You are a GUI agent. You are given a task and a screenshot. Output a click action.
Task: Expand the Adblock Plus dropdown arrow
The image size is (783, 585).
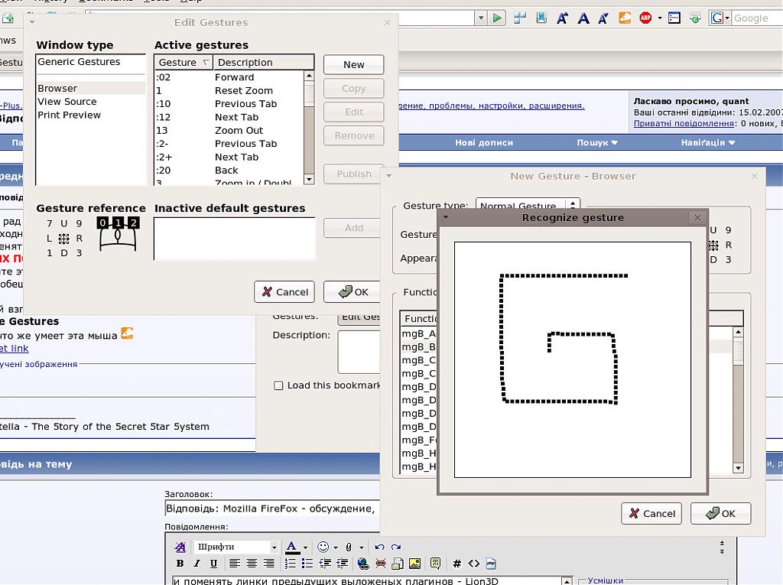(x=658, y=18)
